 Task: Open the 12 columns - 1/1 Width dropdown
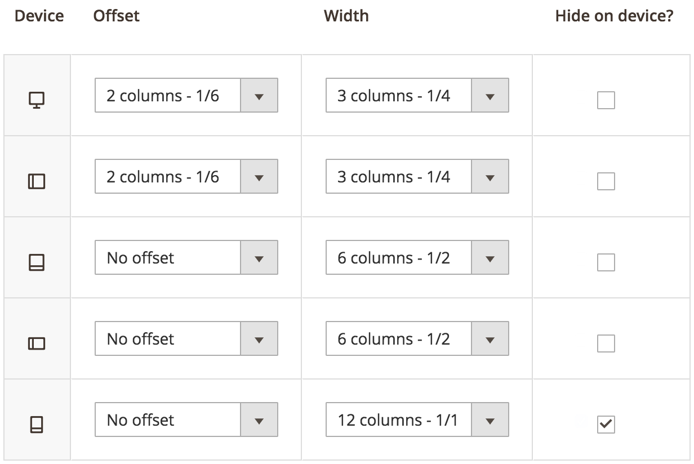click(x=417, y=420)
